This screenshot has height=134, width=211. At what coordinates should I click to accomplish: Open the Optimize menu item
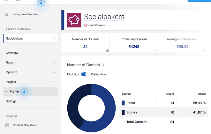pyautogui.click(x=11, y=72)
